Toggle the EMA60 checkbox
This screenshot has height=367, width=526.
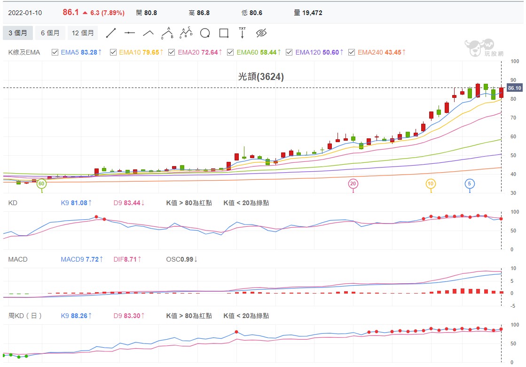pyautogui.click(x=230, y=52)
